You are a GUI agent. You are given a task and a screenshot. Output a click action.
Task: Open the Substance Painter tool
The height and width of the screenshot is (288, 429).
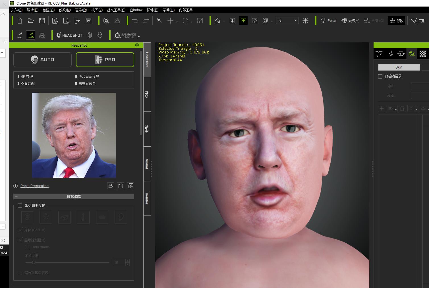pyautogui.click(x=125, y=35)
